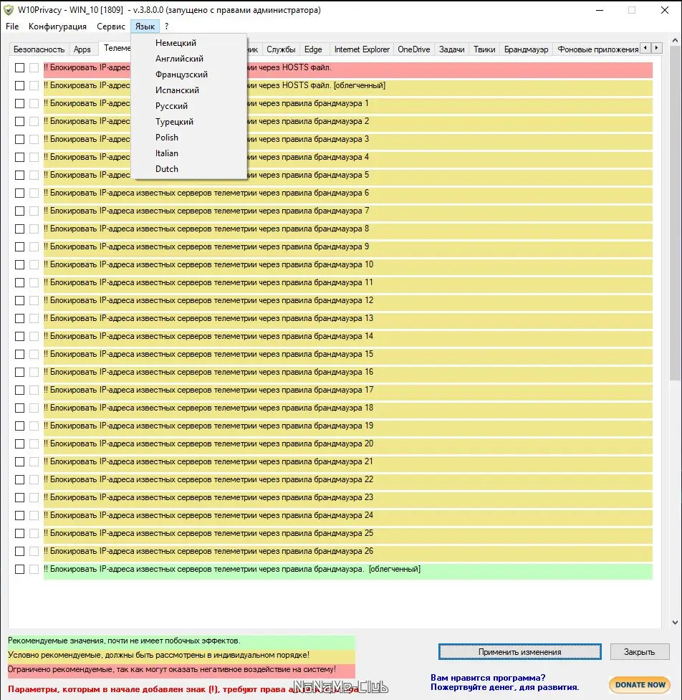
Task: Open the Сервис menu
Action: pyautogui.click(x=111, y=27)
